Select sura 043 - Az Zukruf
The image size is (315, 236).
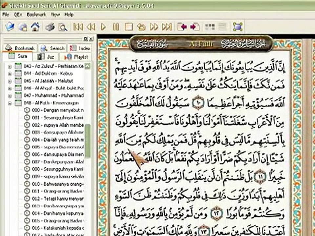click(x=53, y=66)
